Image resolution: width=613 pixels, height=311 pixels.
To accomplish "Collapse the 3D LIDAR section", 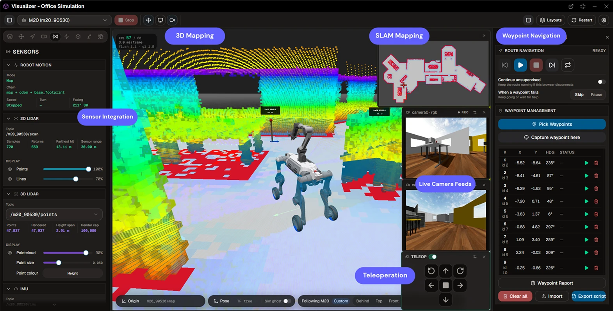I will 9,194.
